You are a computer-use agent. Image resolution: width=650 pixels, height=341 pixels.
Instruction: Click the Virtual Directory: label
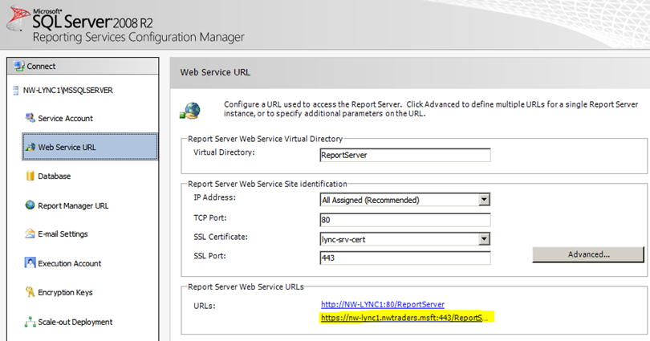point(224,152)
